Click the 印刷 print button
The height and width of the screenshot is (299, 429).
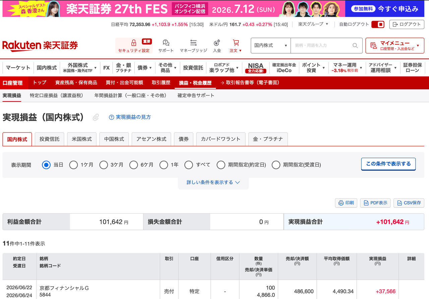pos(346,203)
